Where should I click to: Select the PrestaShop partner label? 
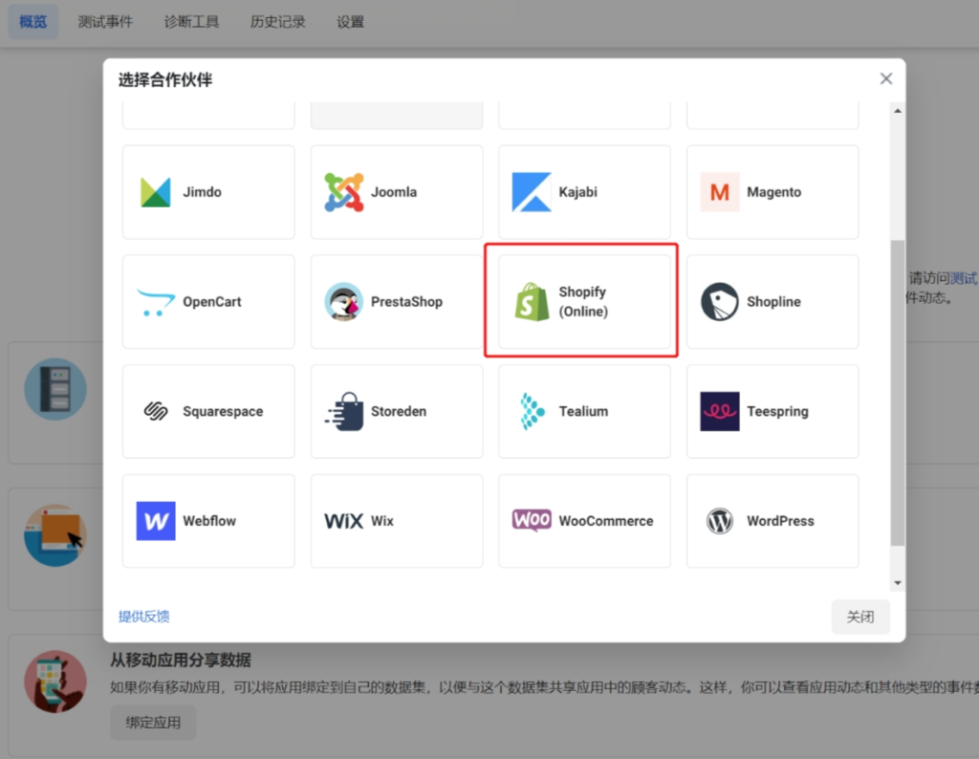[407, 302]
